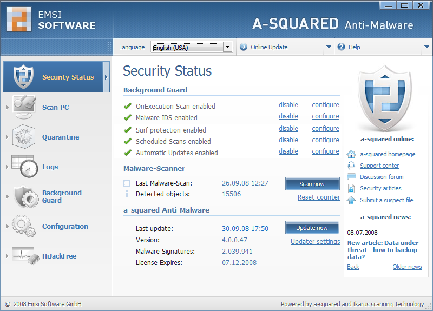Expand the Online Update dropdown arrow
The width and height of the screenshot is (433, 311).
tap(329, 47)
